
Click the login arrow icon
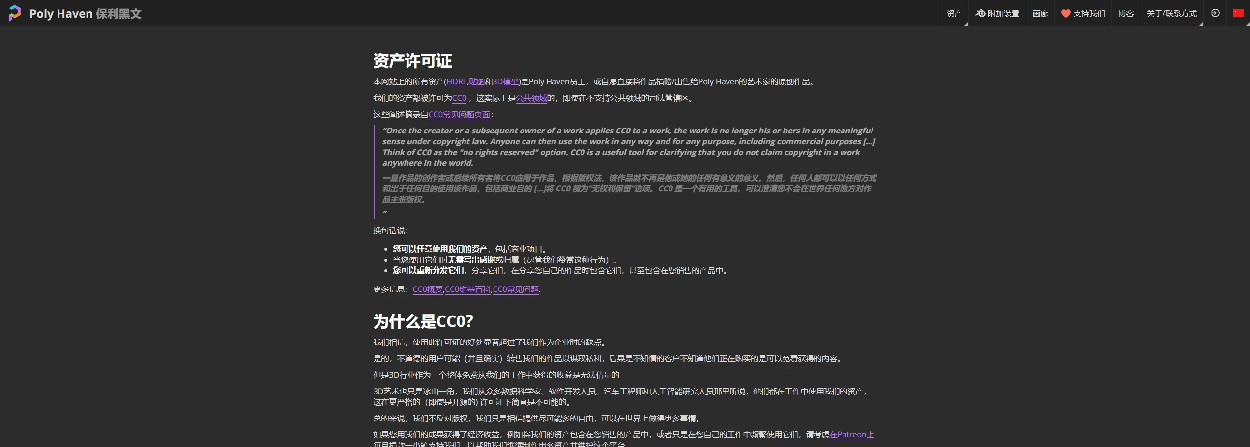1215,13
